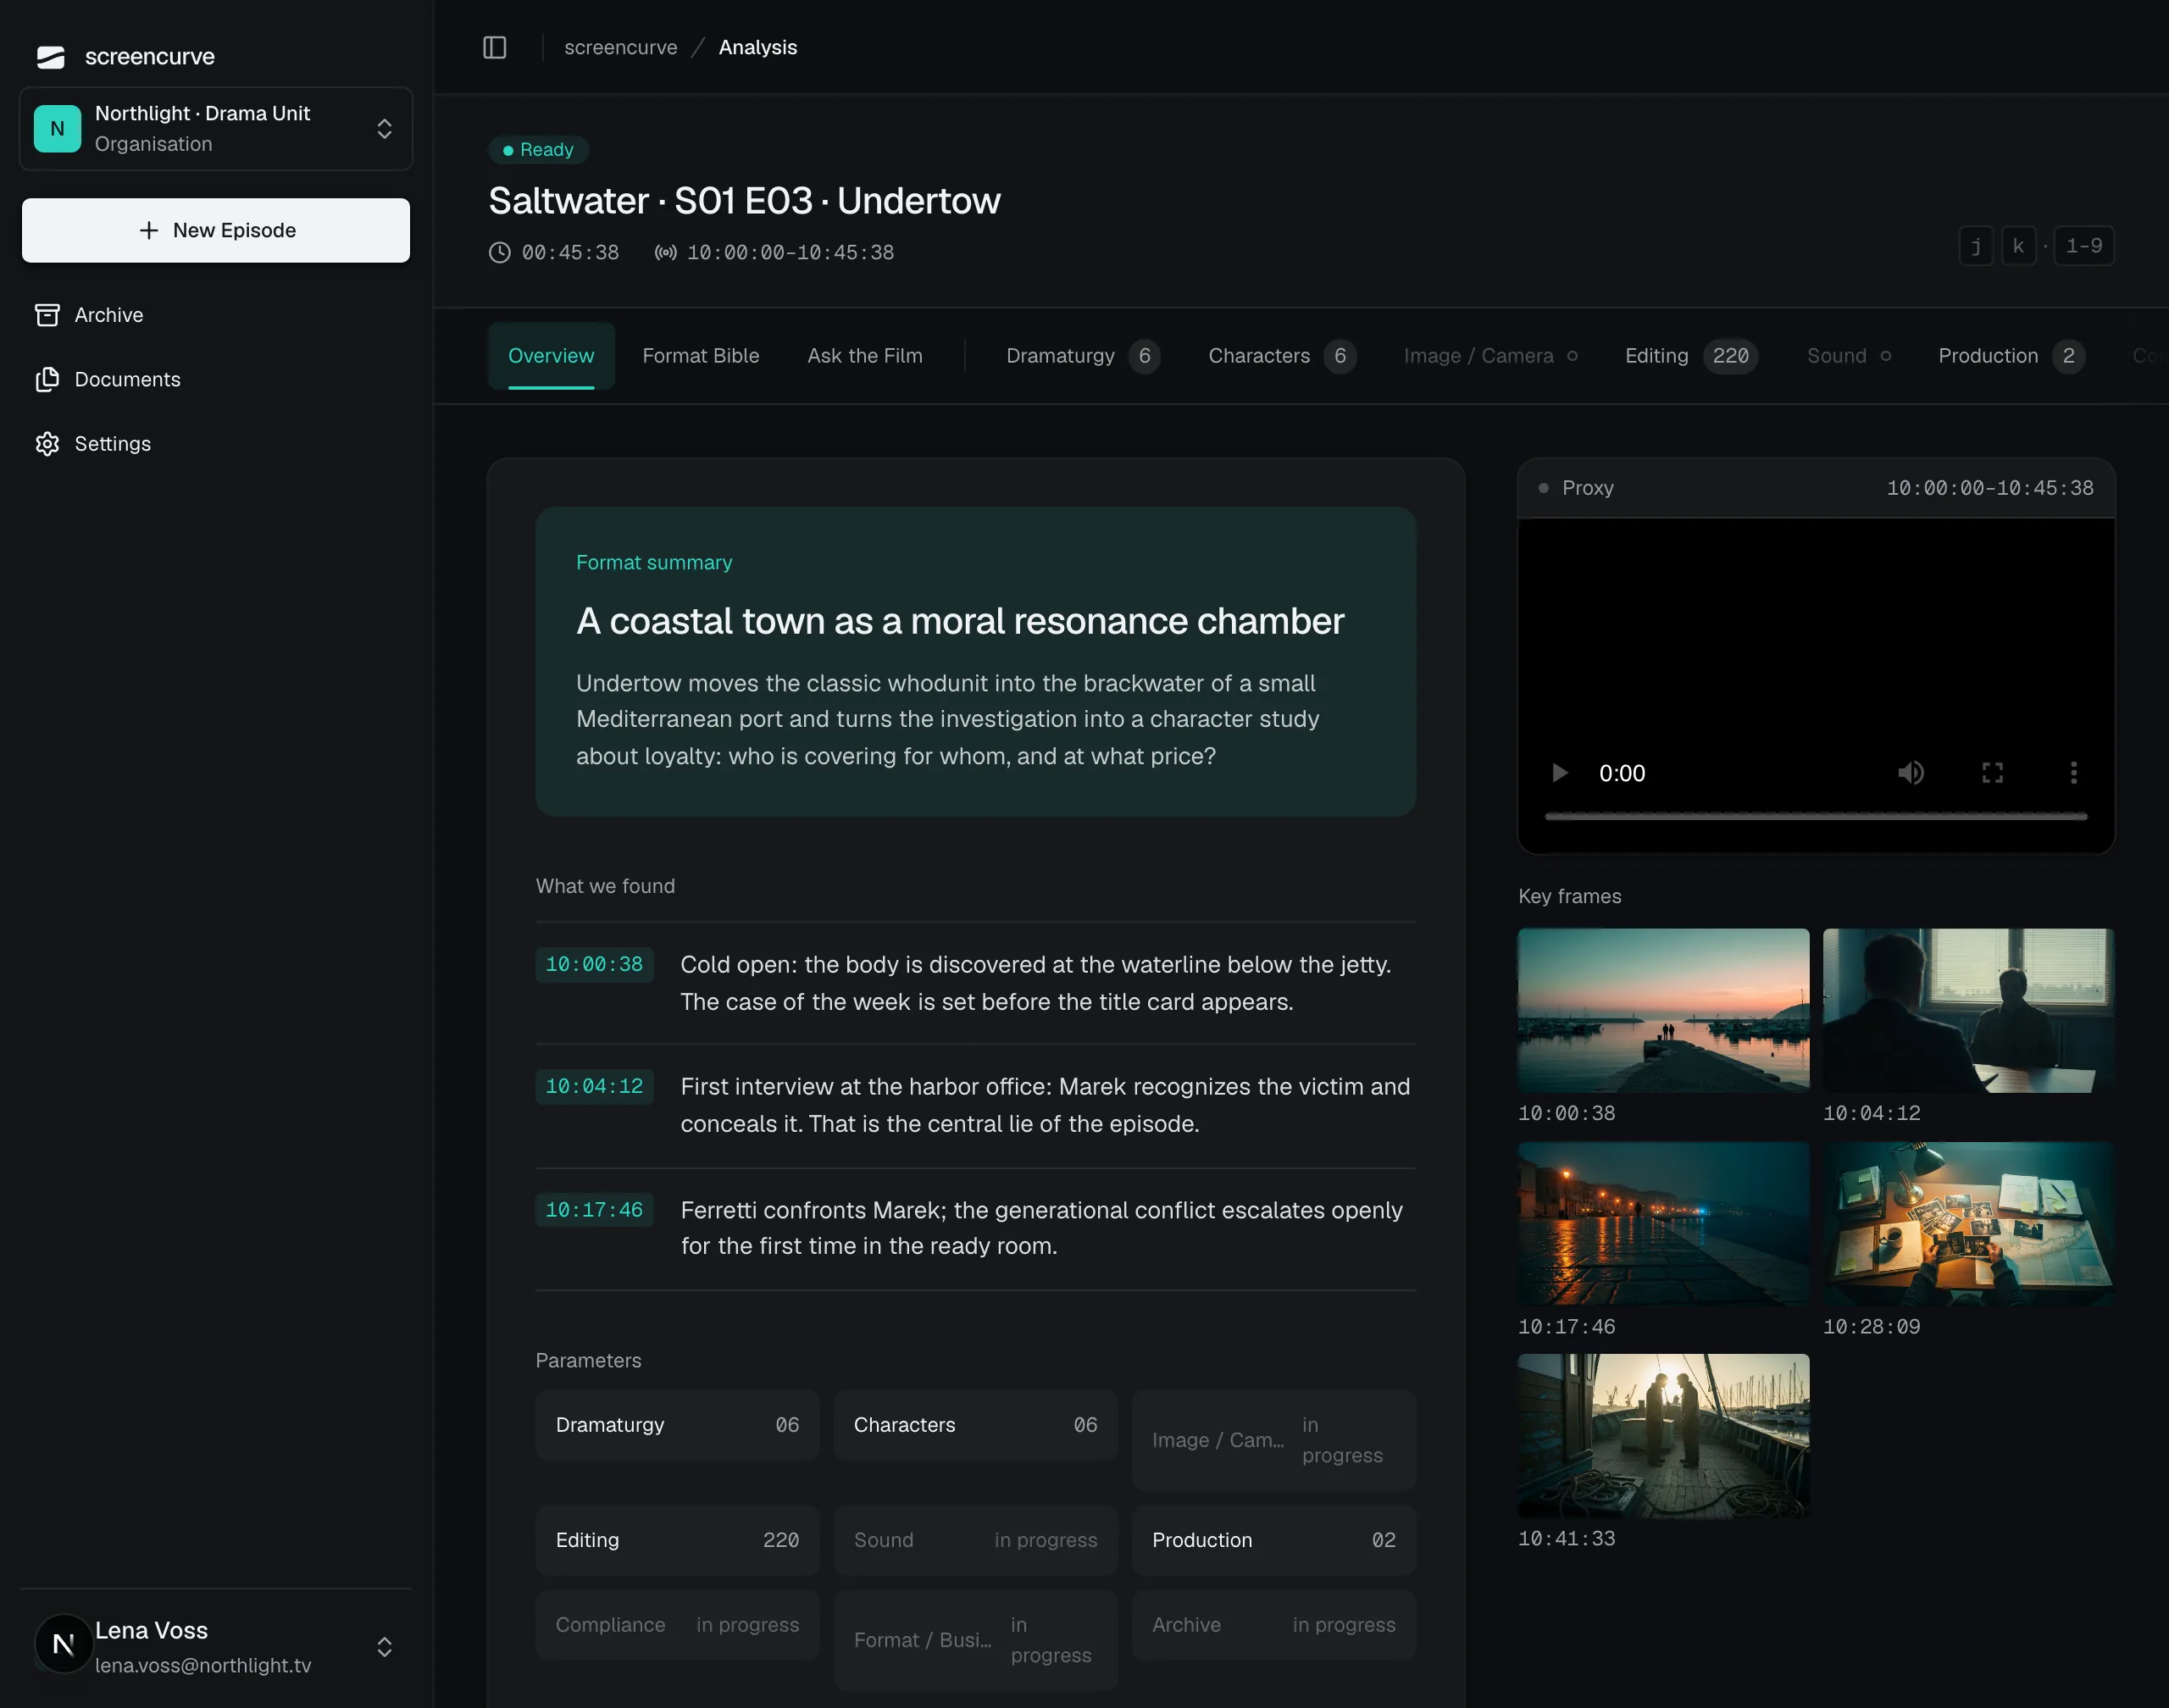Switch to the Format Bible tab

point(700,356)
